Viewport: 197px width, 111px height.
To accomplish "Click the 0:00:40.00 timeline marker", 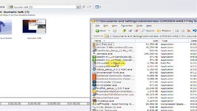I will click(34, 104).
